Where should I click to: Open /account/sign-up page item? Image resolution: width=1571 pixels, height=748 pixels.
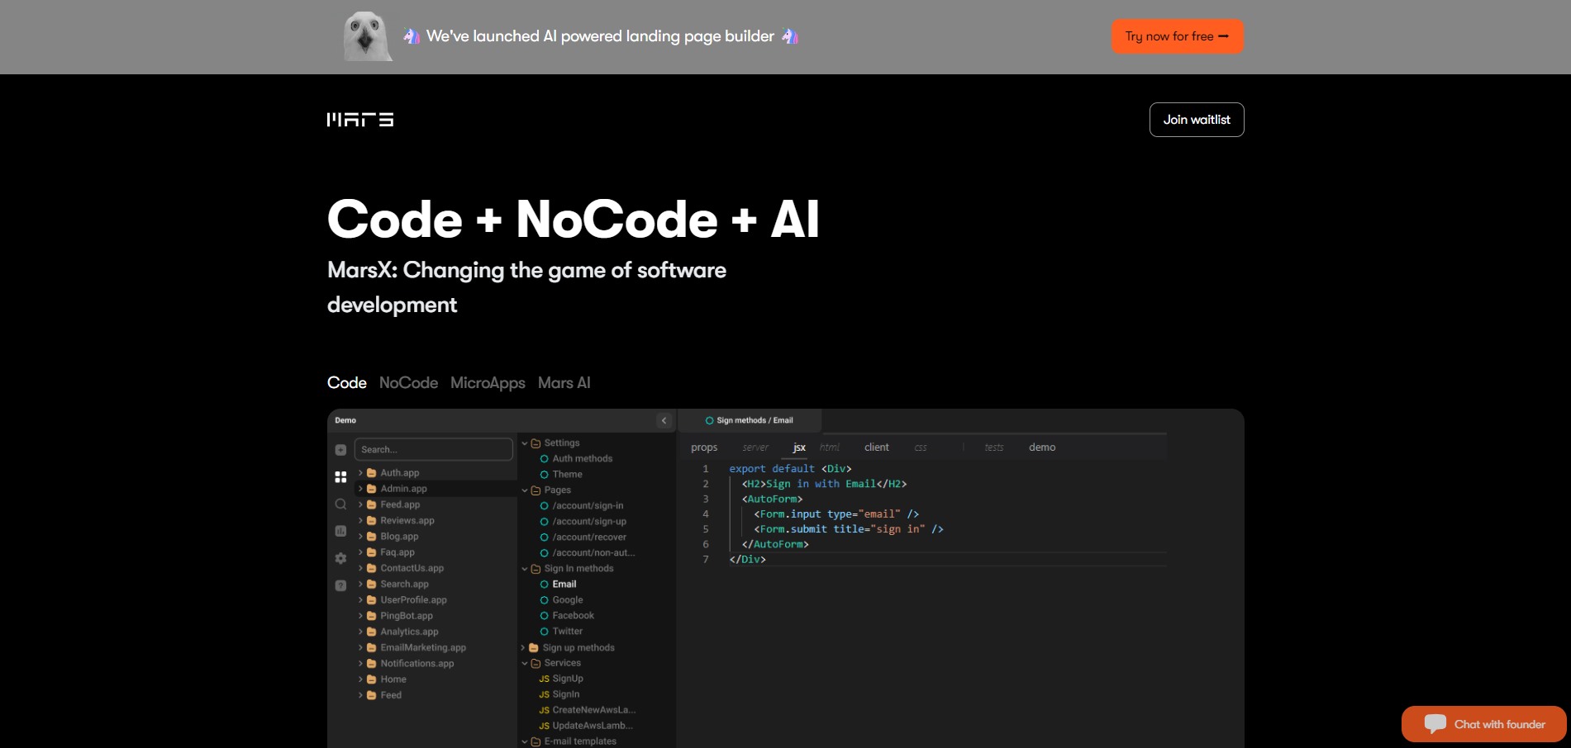[x=589, y=522]
